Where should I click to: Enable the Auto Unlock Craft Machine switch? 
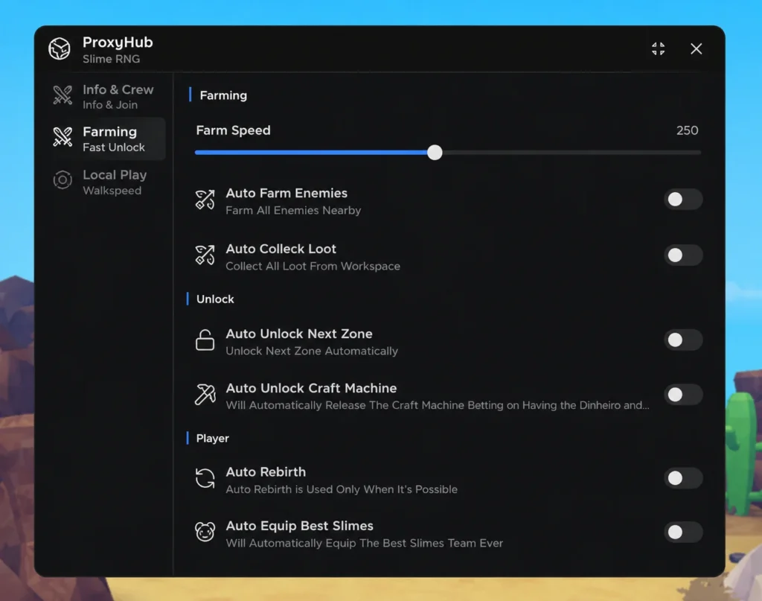click(683, 395)
